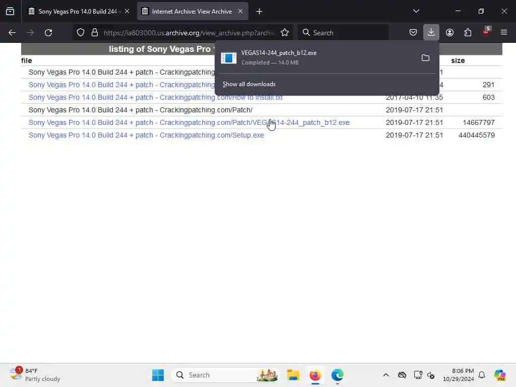The image size is (516, 387).
Task: Bookmark this page with the star icon
Action: pos(285,33)
